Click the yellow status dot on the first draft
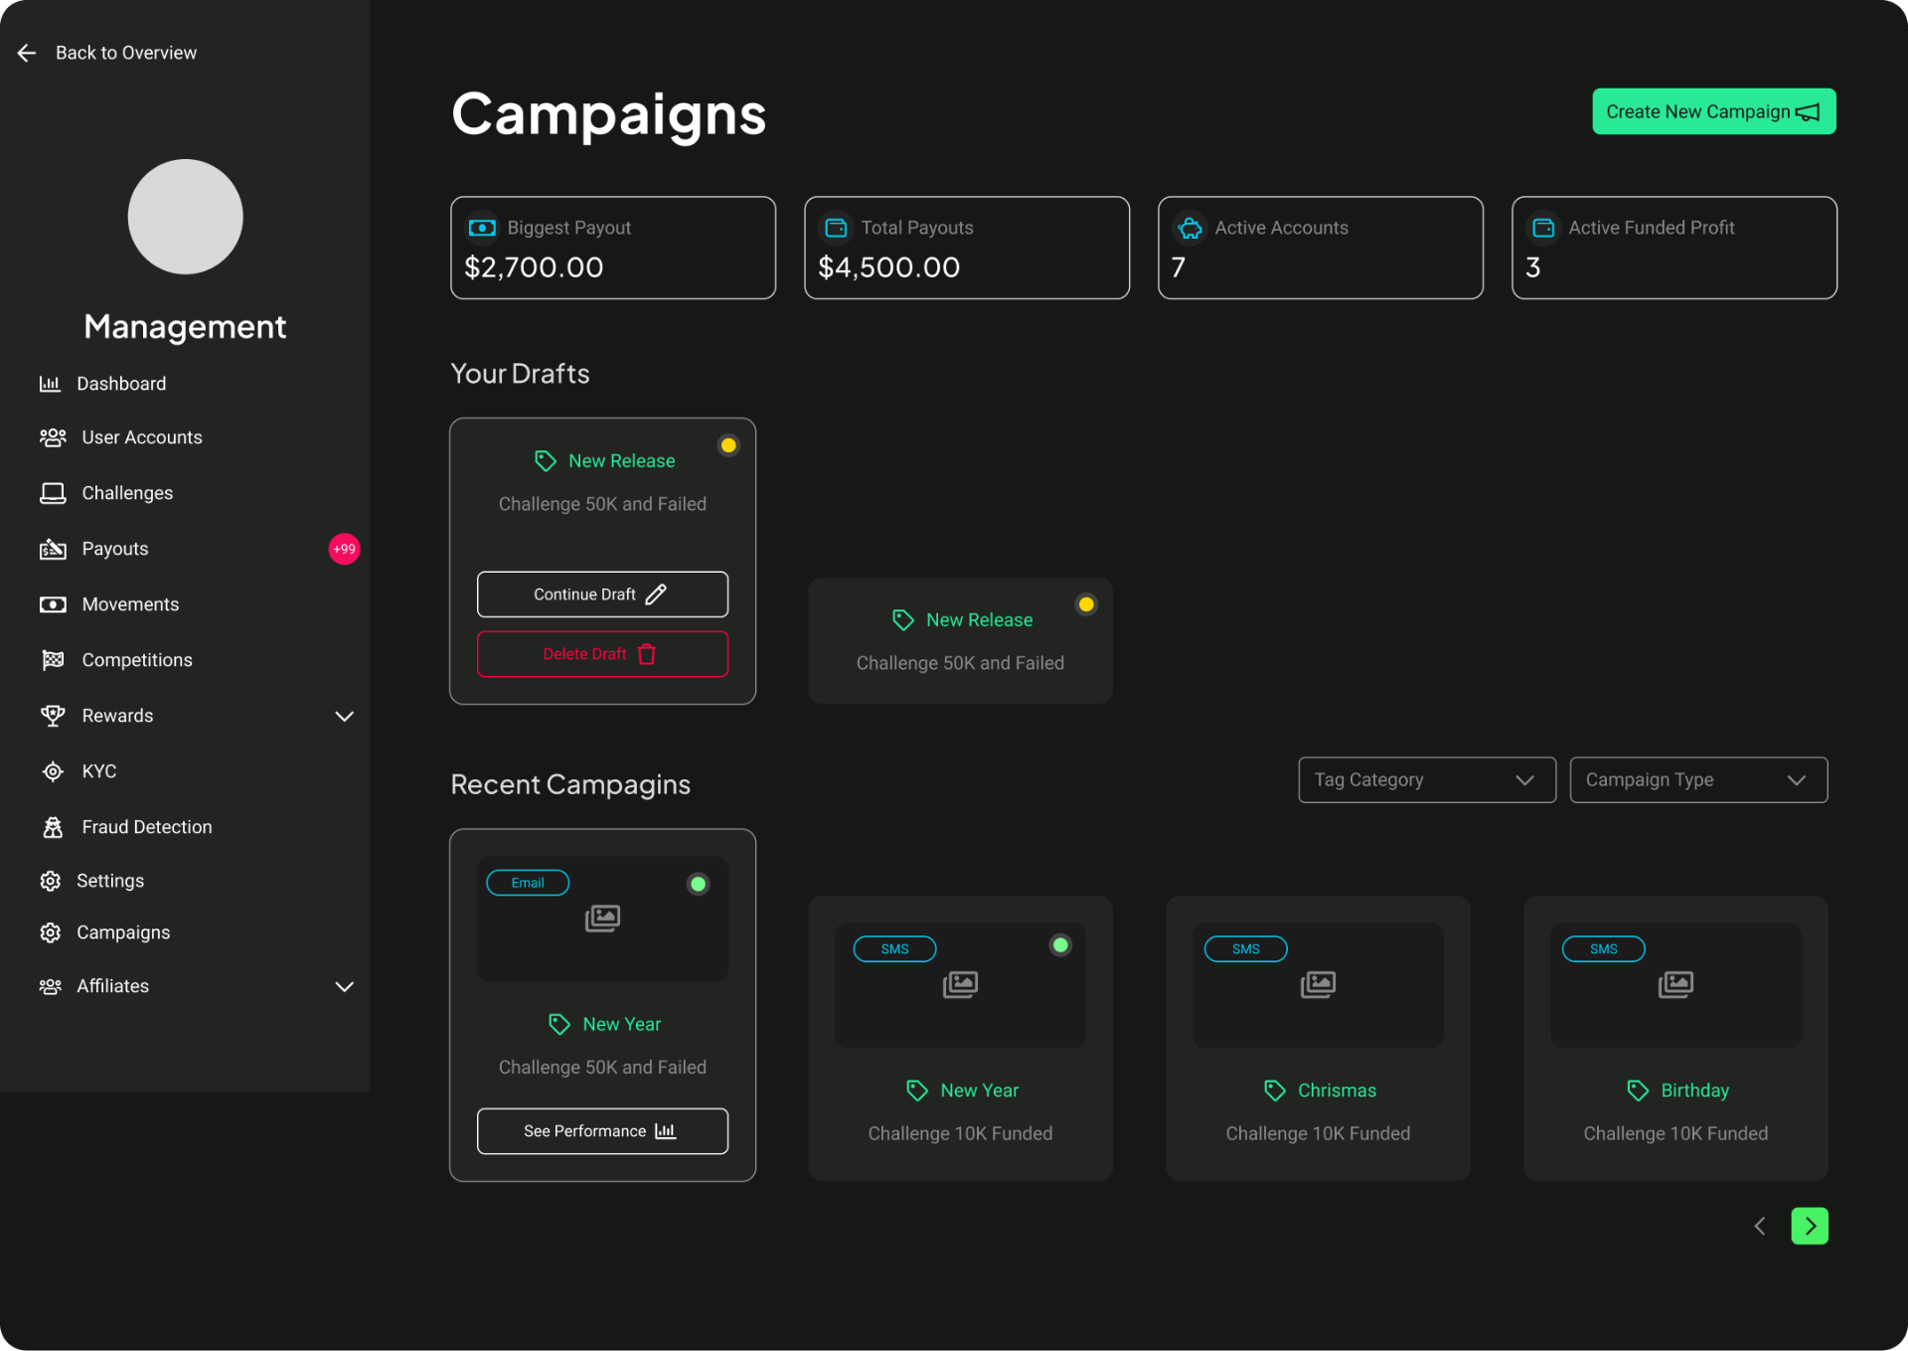 (x=728, y=445)
